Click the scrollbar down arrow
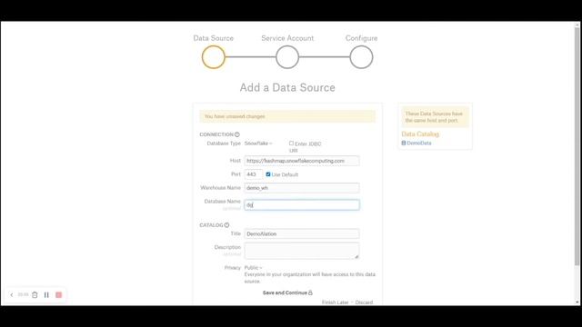Screen dimensions: 582x327 point(577,302)
